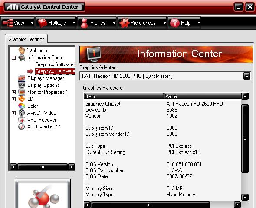Click the ATI Overdrive gauge icon
Screen dimensions: 256x208
click(x=22, y=127)
